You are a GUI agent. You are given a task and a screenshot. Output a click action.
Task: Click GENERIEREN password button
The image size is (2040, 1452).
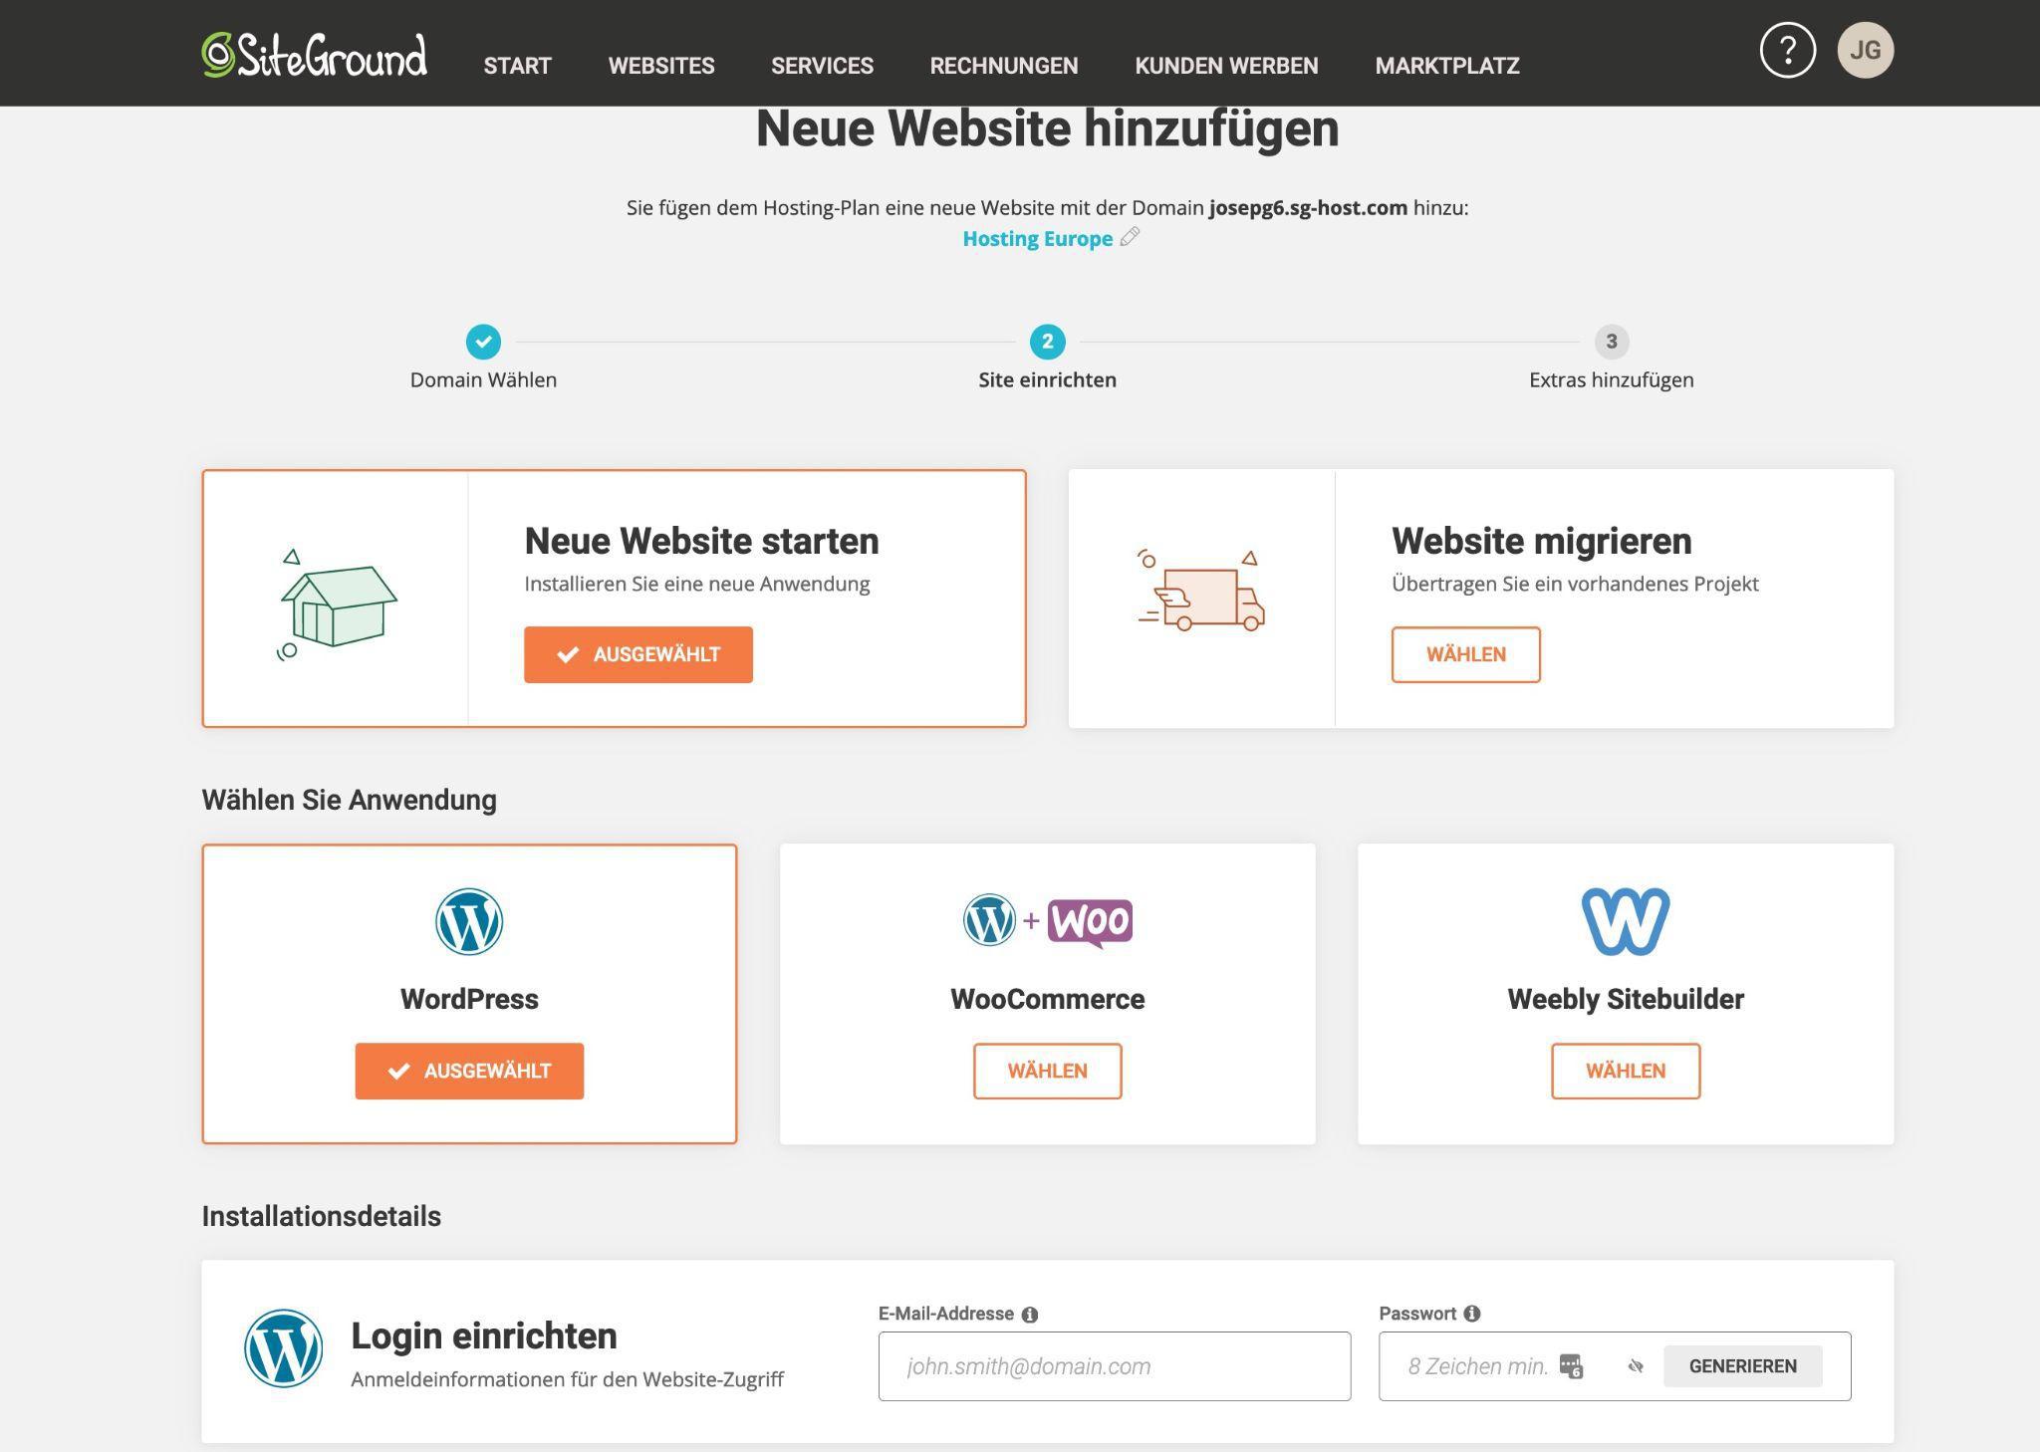click(x=1743, y=1366)
